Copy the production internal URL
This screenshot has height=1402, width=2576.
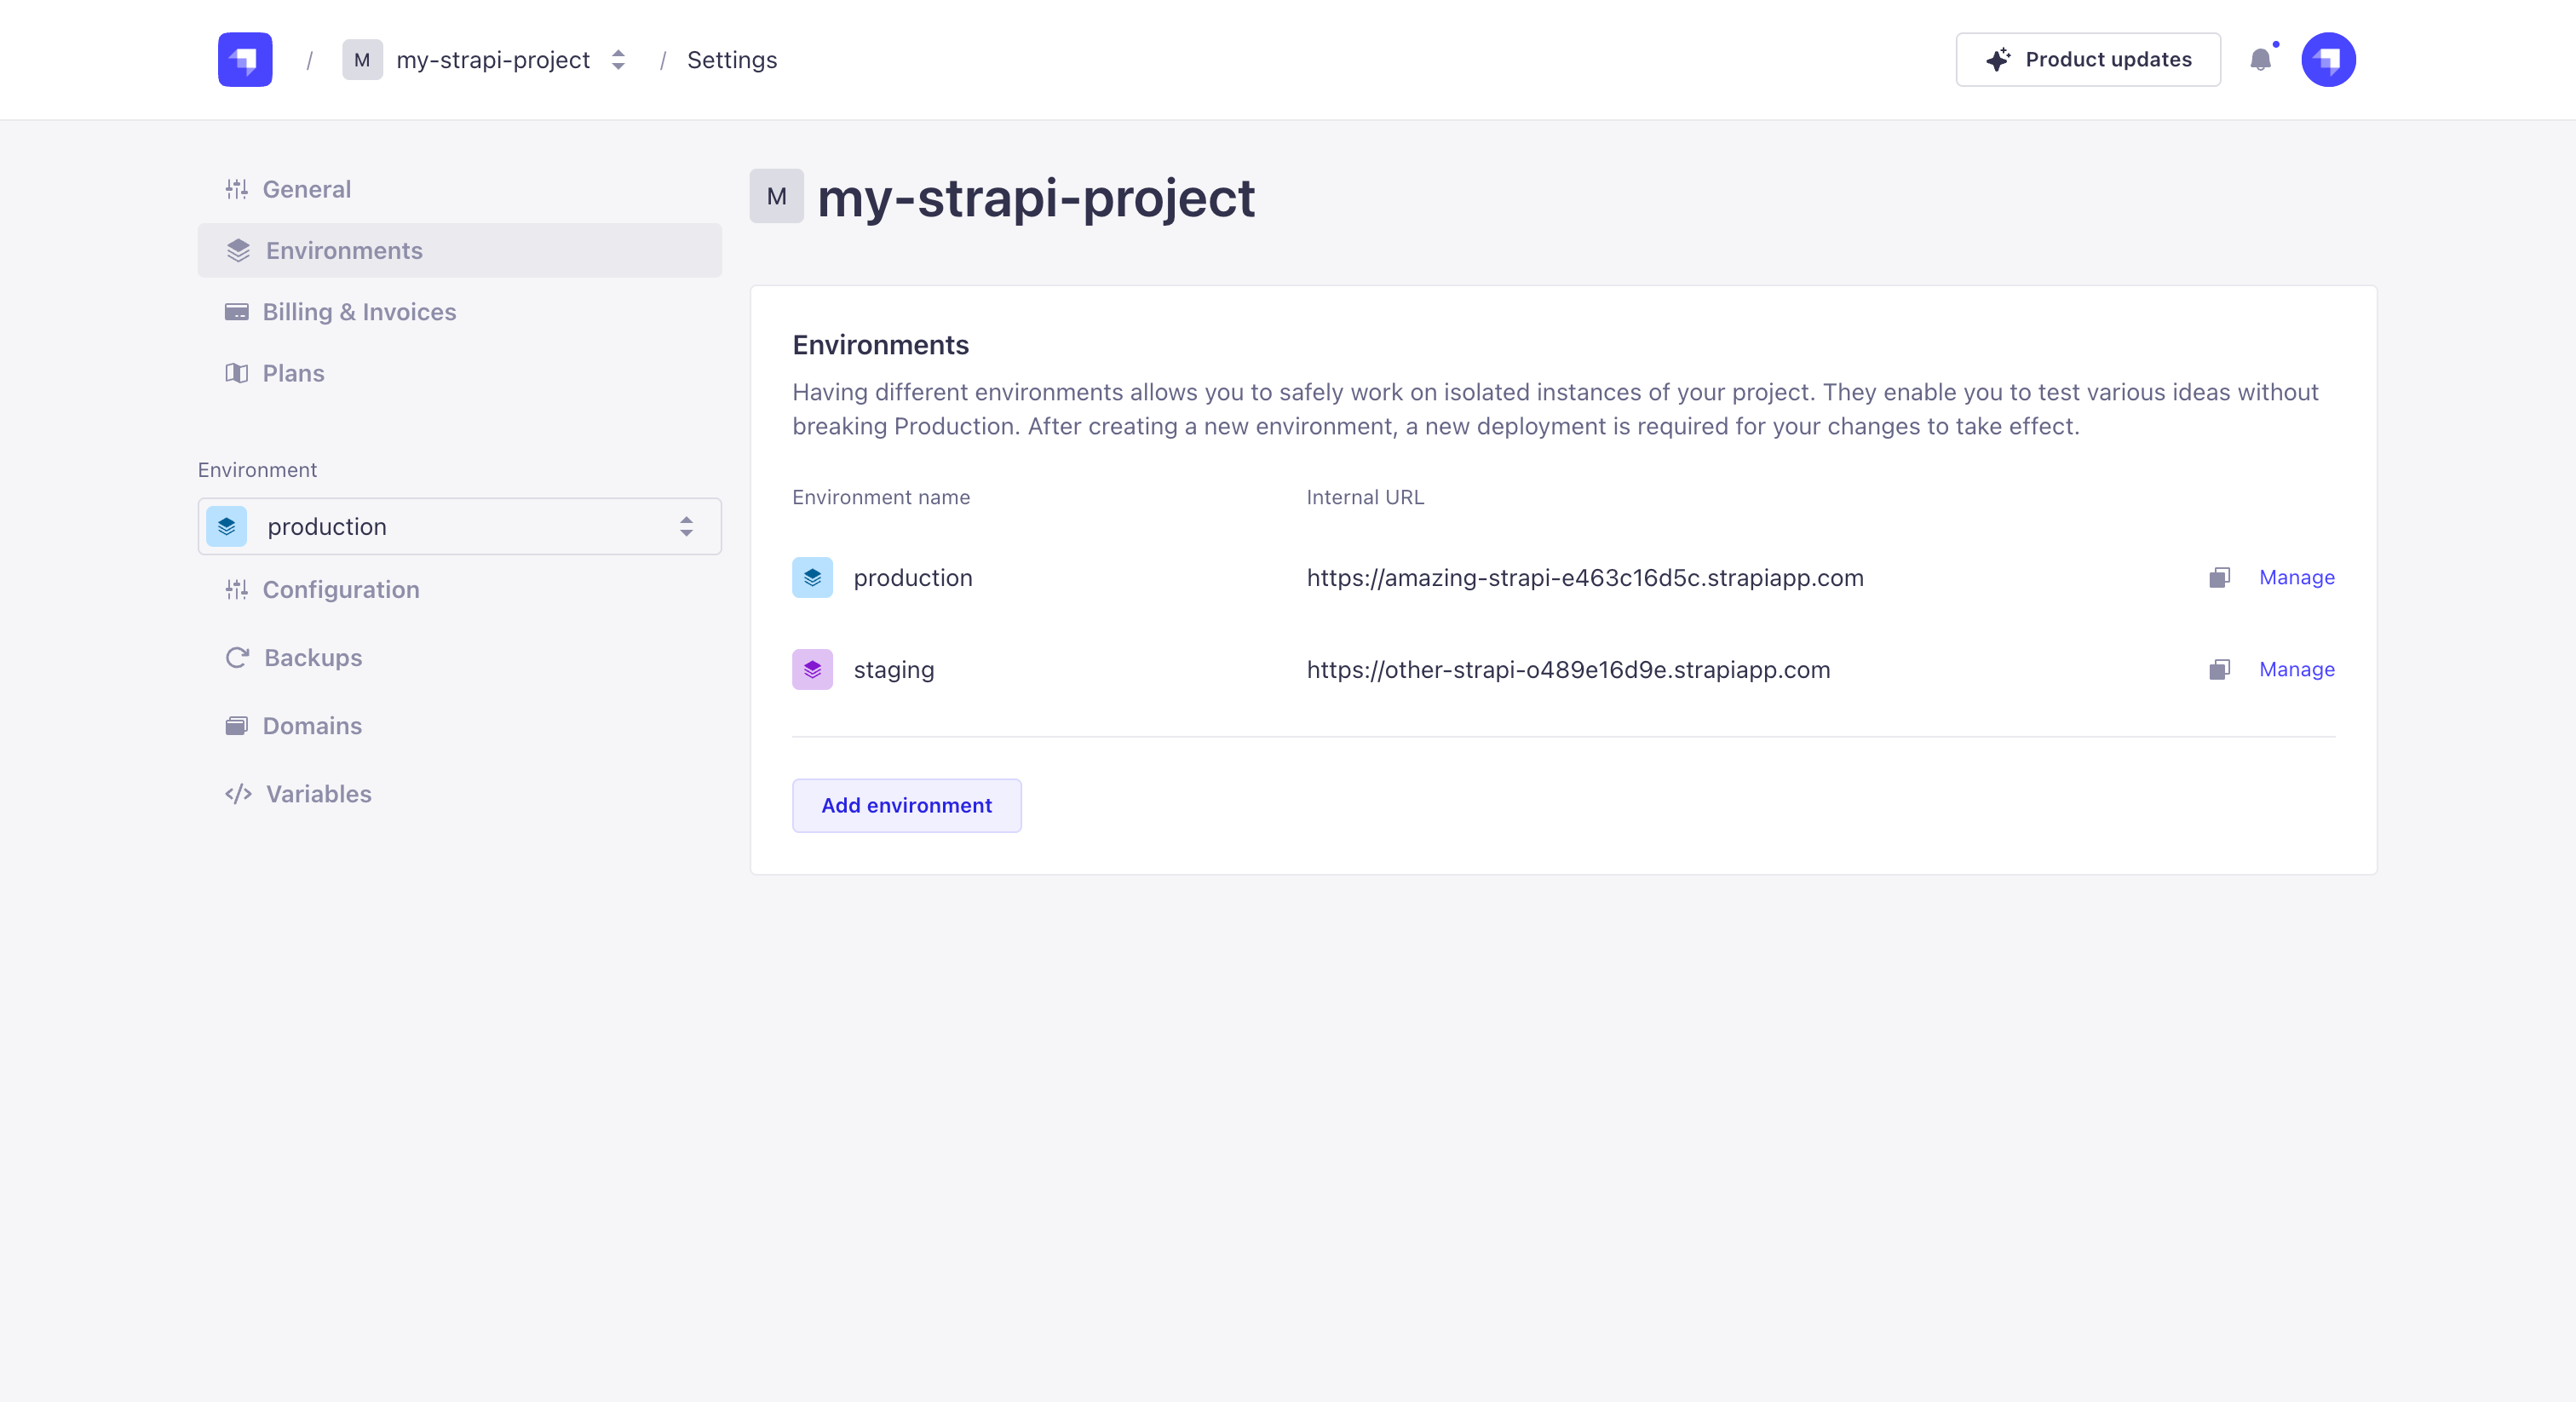coord(2219,578)
